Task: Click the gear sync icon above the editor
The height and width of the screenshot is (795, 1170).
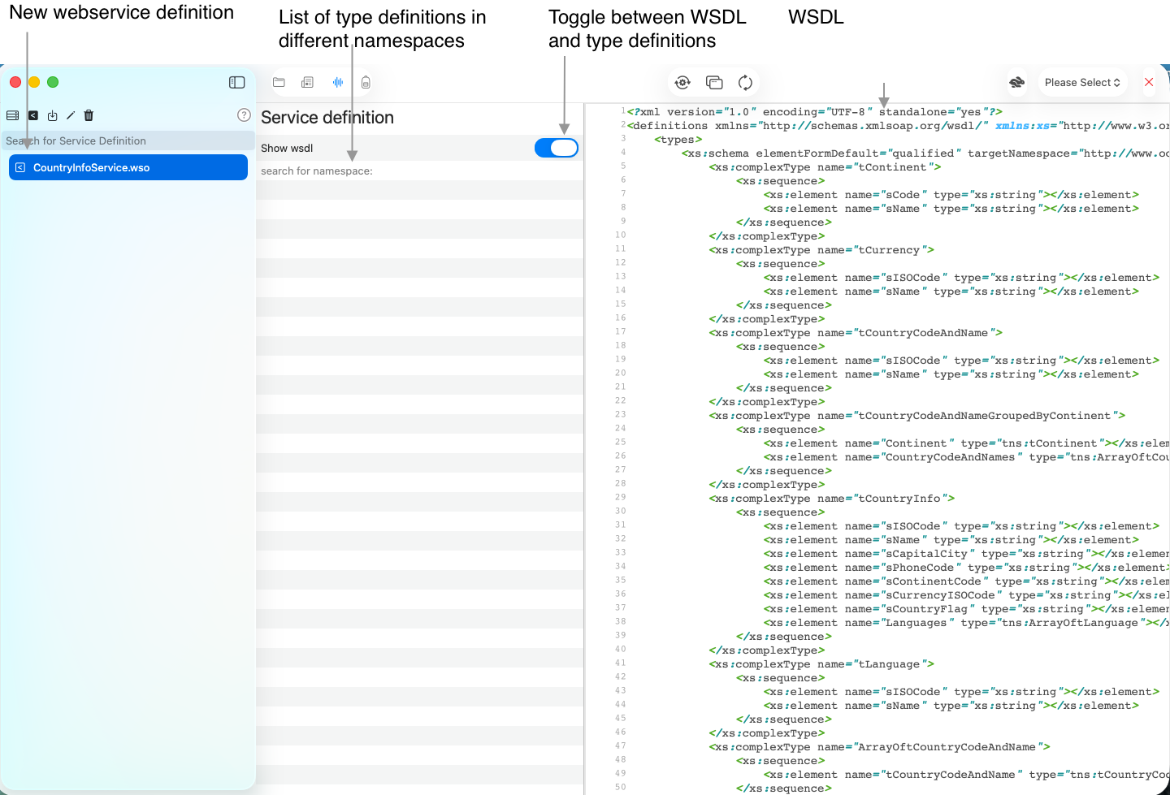Action: (682, 82)
